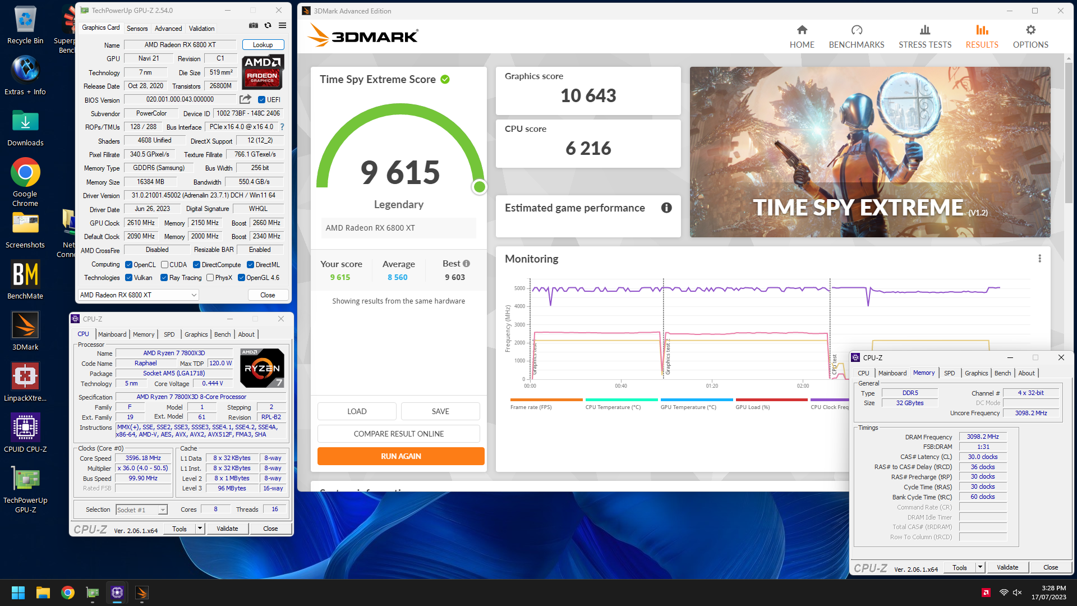Toggle the Vulkan checkbox

pyautogui.click(x=128, y=278)
